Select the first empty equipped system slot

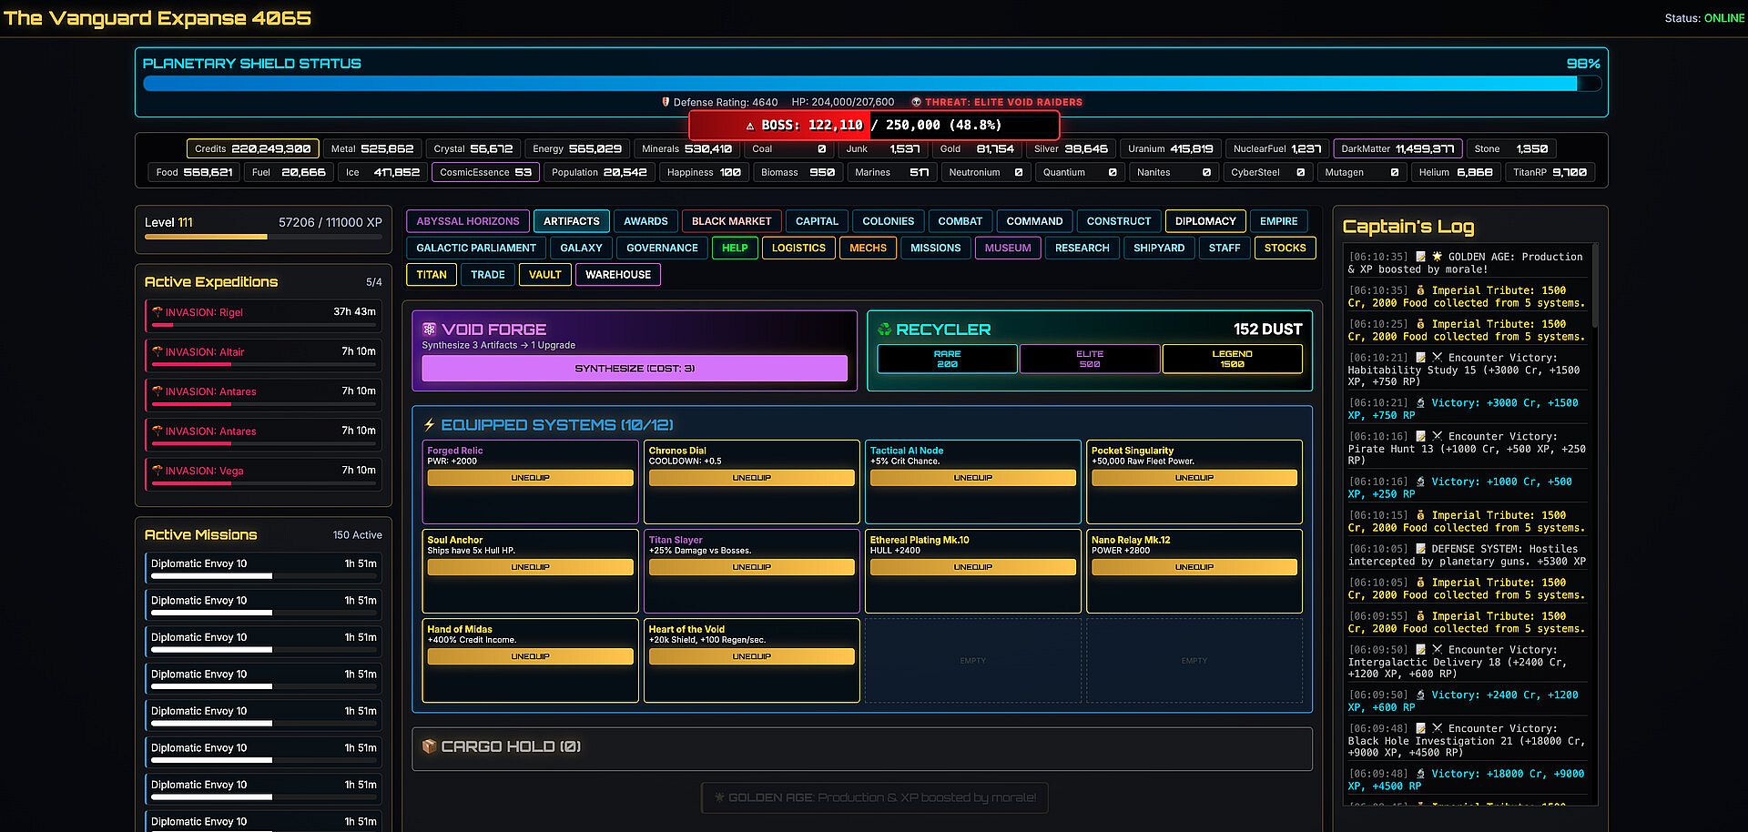pyautogui.click(x=972, y=661)
